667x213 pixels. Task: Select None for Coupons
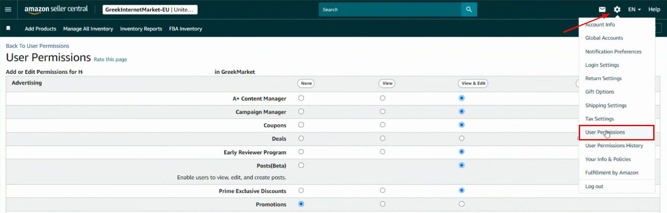point(301,125)
